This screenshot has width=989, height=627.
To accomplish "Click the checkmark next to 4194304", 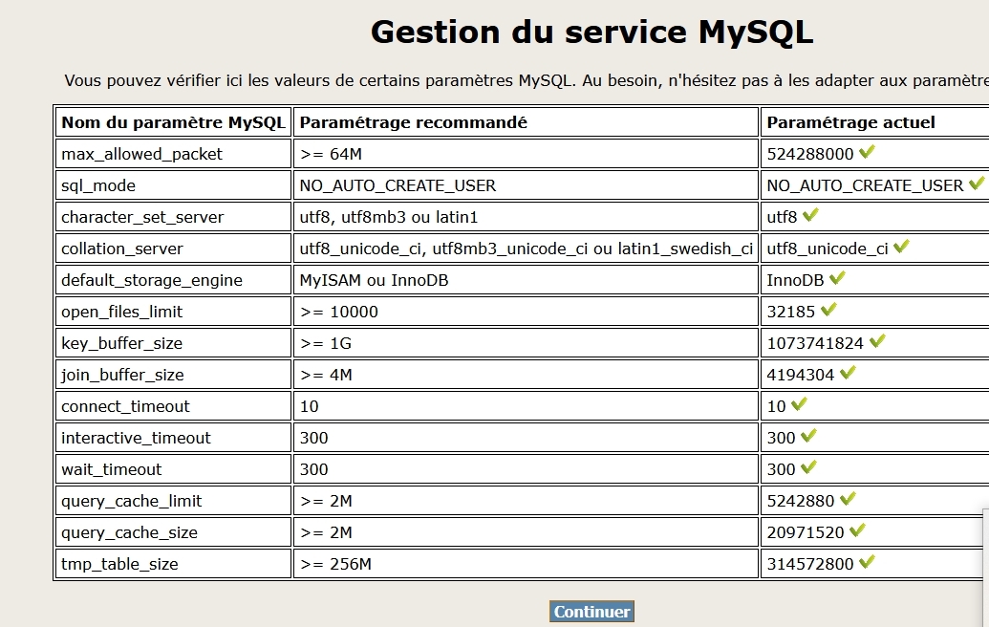I will 847,373.
